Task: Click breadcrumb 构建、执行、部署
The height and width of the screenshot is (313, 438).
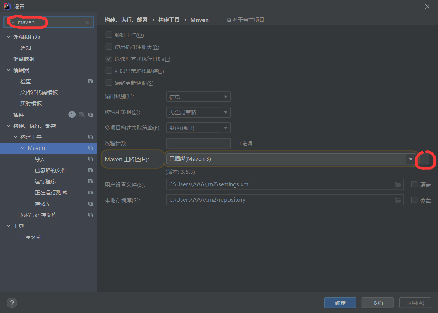Action: (x=126, y=20)
